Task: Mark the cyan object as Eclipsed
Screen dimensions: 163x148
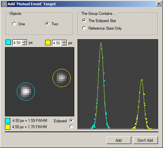Action: tap(71, 121)
